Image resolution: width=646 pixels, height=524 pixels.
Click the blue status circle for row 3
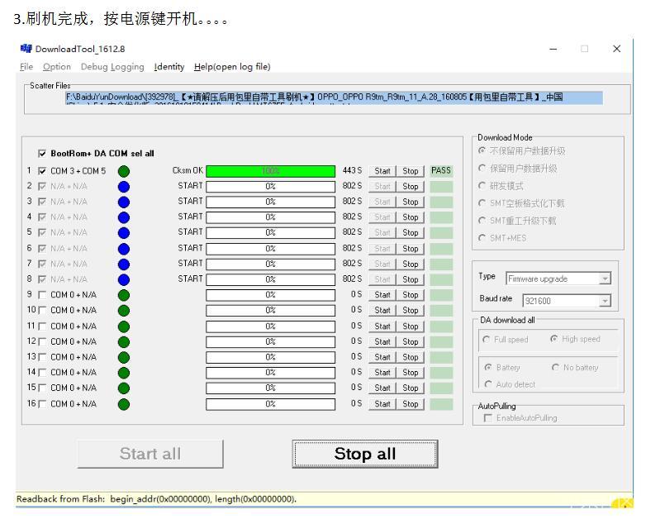(x=124, y=202)
